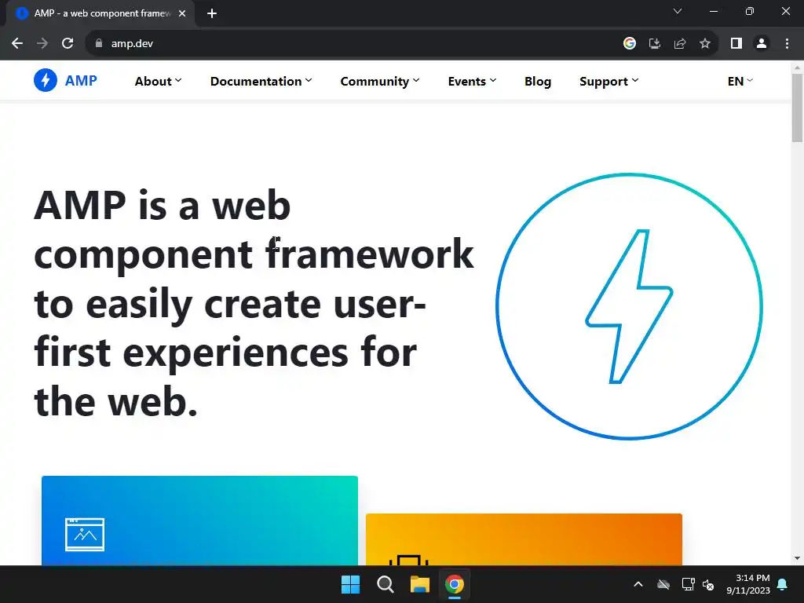Click the page vertical scrollbar thumb
This screenshot has height=603, width=804.
797,108
